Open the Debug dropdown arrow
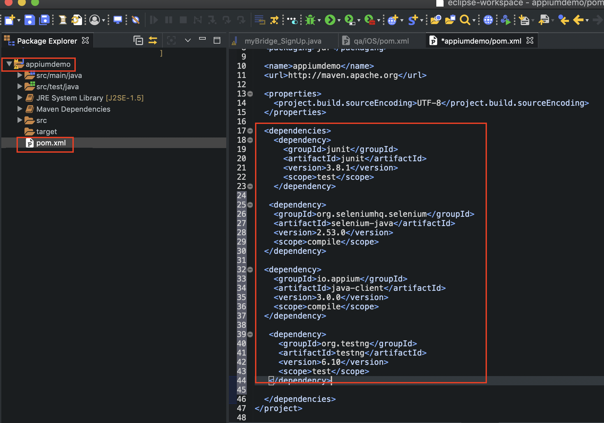604x423 pixels. click(x=319, y=20)
